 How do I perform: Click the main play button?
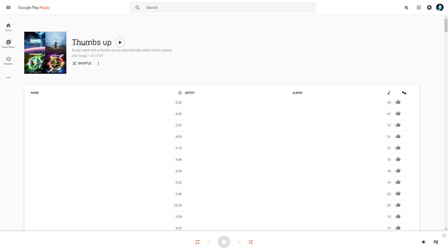pyautogui.click(x=224, y=242)
